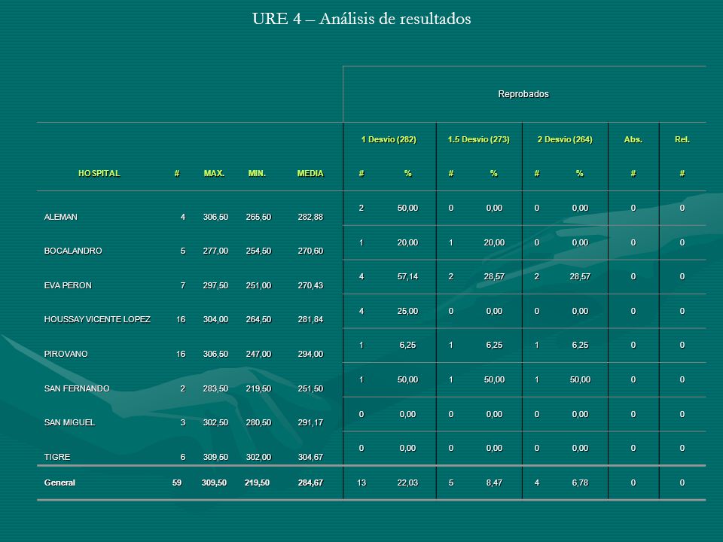The height and width of the screenshot is (542, 723).
Task: Click General row percentage 6,78
Action: pos(580,483)
